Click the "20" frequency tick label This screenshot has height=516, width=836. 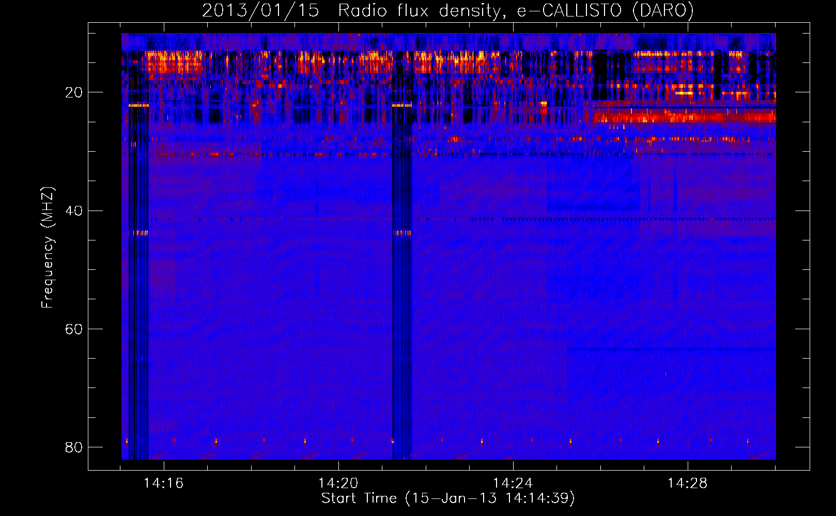pyautogui.click(x=74, y=93)
